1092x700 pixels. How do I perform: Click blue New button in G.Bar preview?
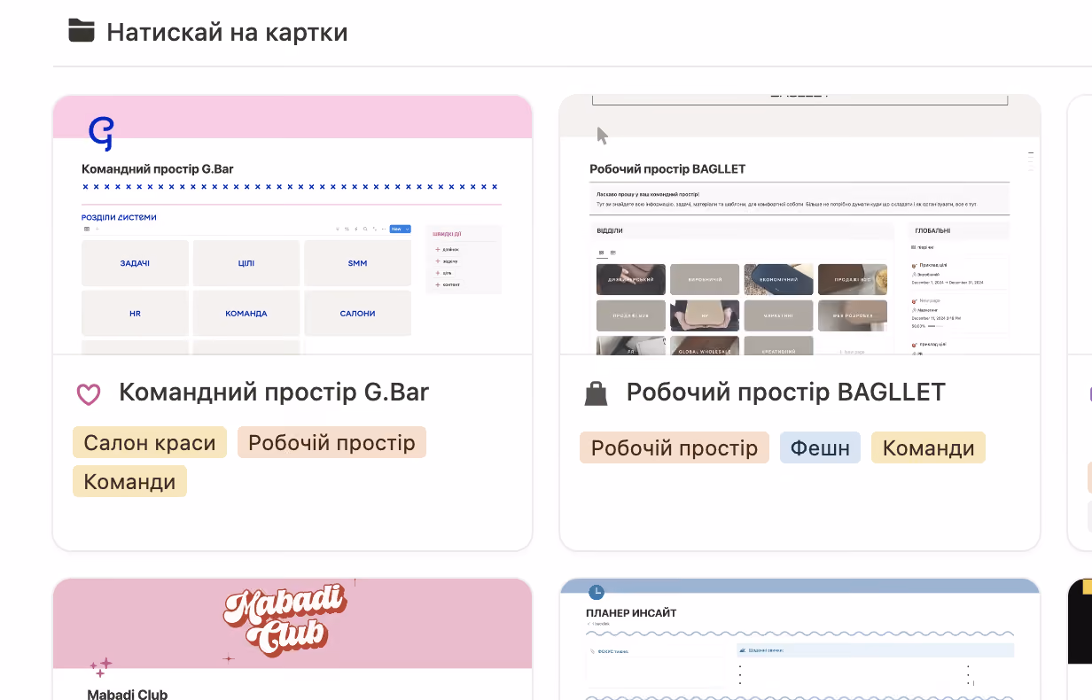[x=400, y=229]
